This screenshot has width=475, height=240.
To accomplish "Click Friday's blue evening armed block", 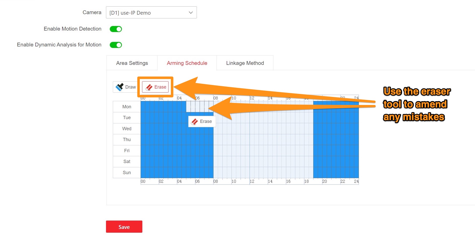I will (x=336, y=151).
